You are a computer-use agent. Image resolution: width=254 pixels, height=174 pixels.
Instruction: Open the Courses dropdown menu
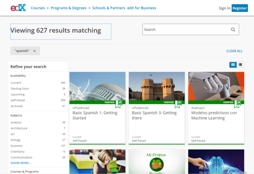pos(40,8)
